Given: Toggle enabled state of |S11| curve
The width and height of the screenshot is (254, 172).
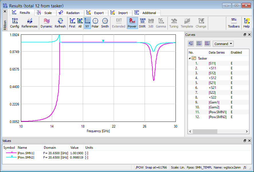Looking at the screenshot, I should click(232, 63).
